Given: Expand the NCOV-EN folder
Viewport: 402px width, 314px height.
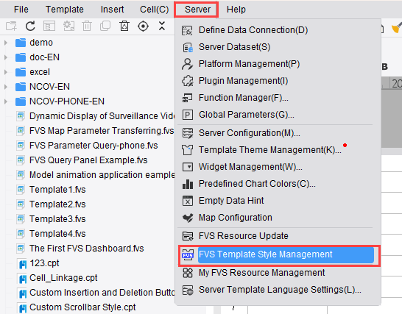Looking at the screenshot, I should 6,87.
